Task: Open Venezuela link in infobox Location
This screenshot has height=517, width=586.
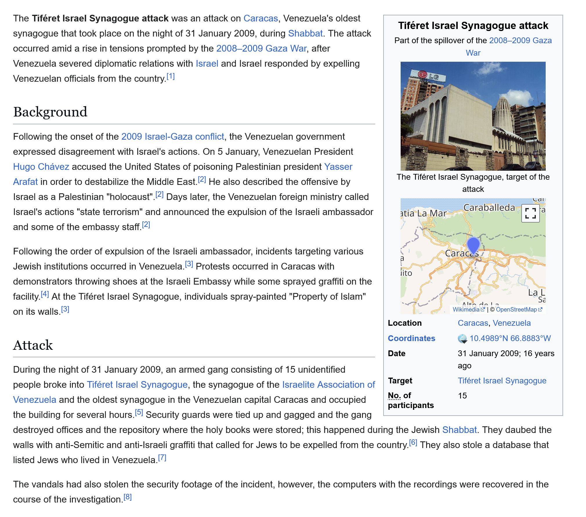Action: click(x=512, y=323)
